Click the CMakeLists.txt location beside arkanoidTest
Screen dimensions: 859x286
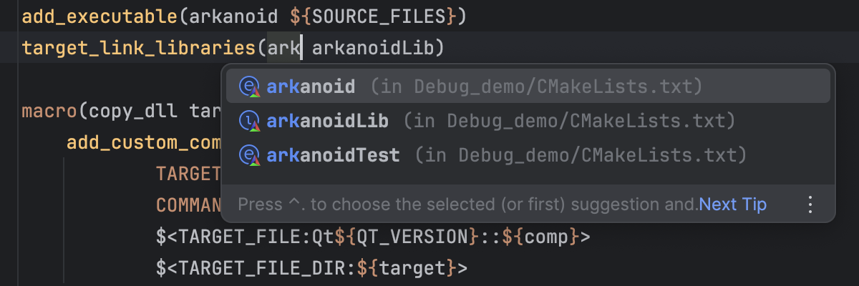pyautogui.click(x=581, y=154)
